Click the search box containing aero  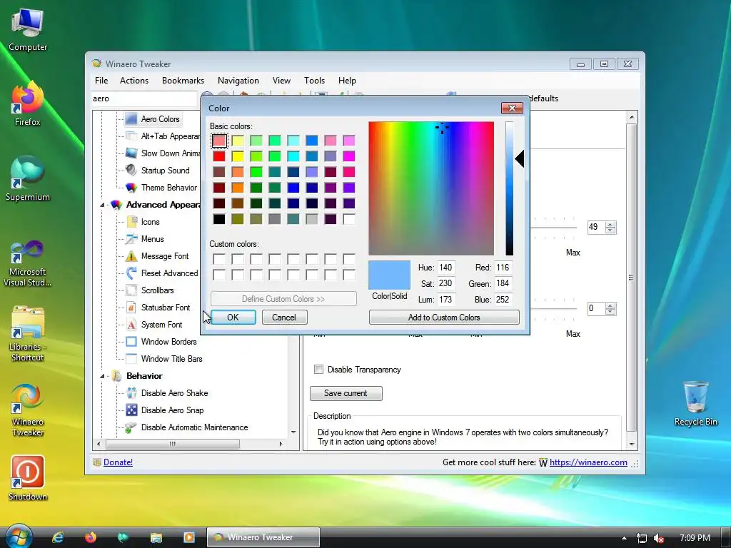pos(144,98)
